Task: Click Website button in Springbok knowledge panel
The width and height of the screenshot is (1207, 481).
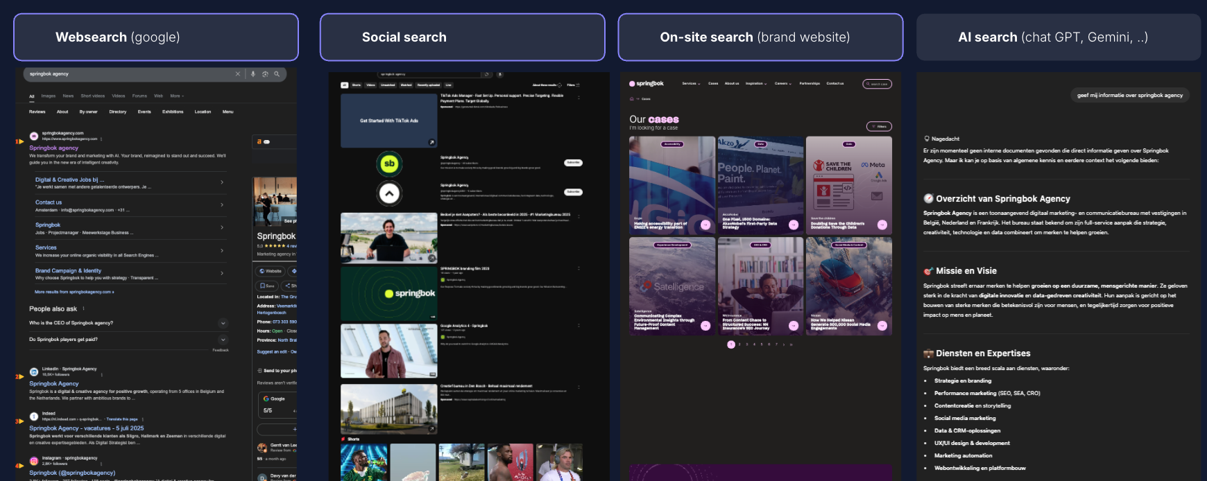Action: pos(270,271)
